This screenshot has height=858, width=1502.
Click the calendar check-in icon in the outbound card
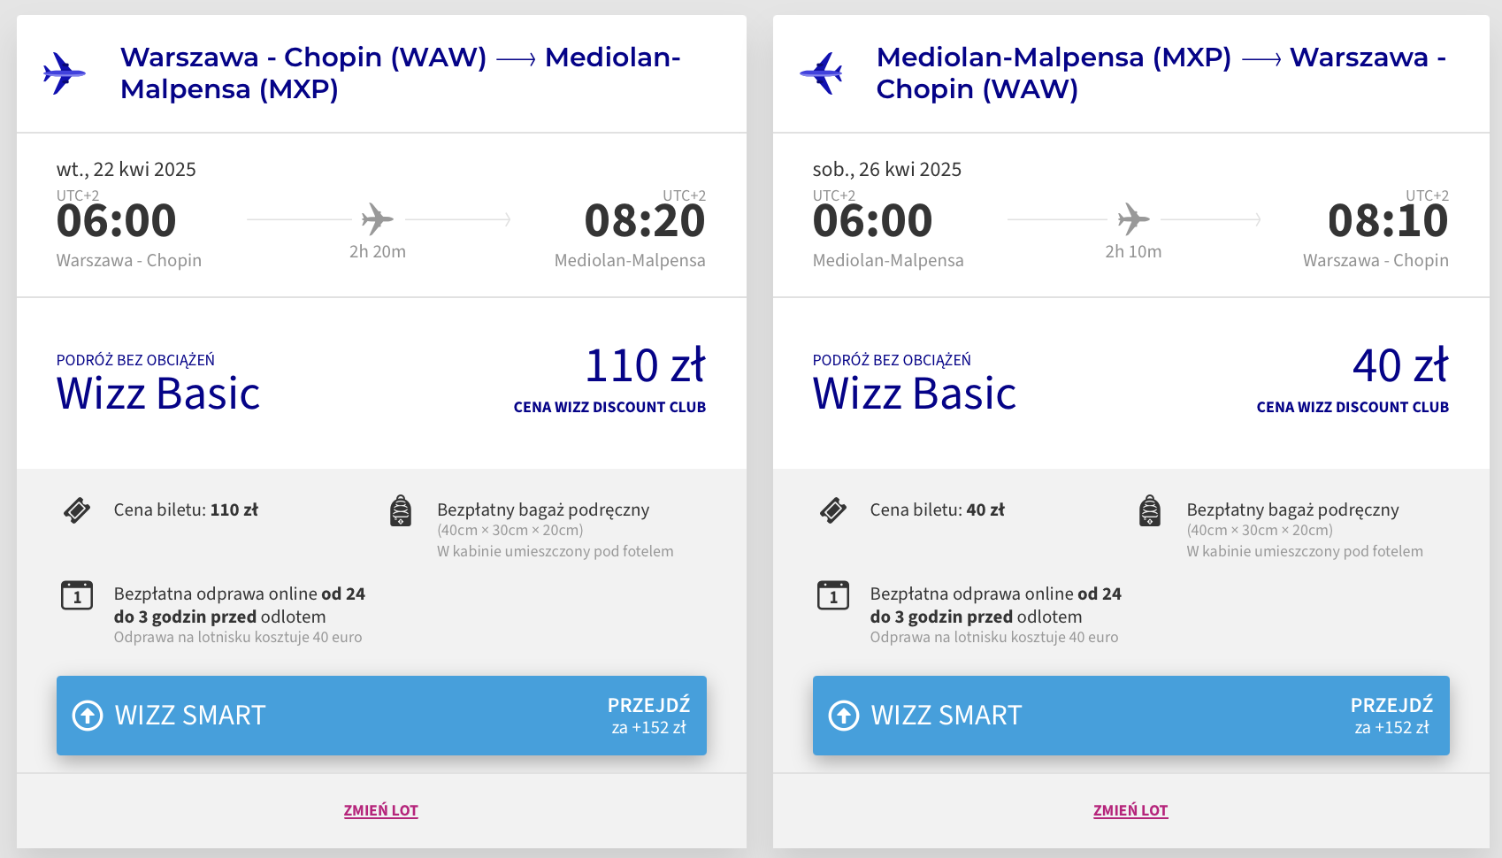click(77, 595)
